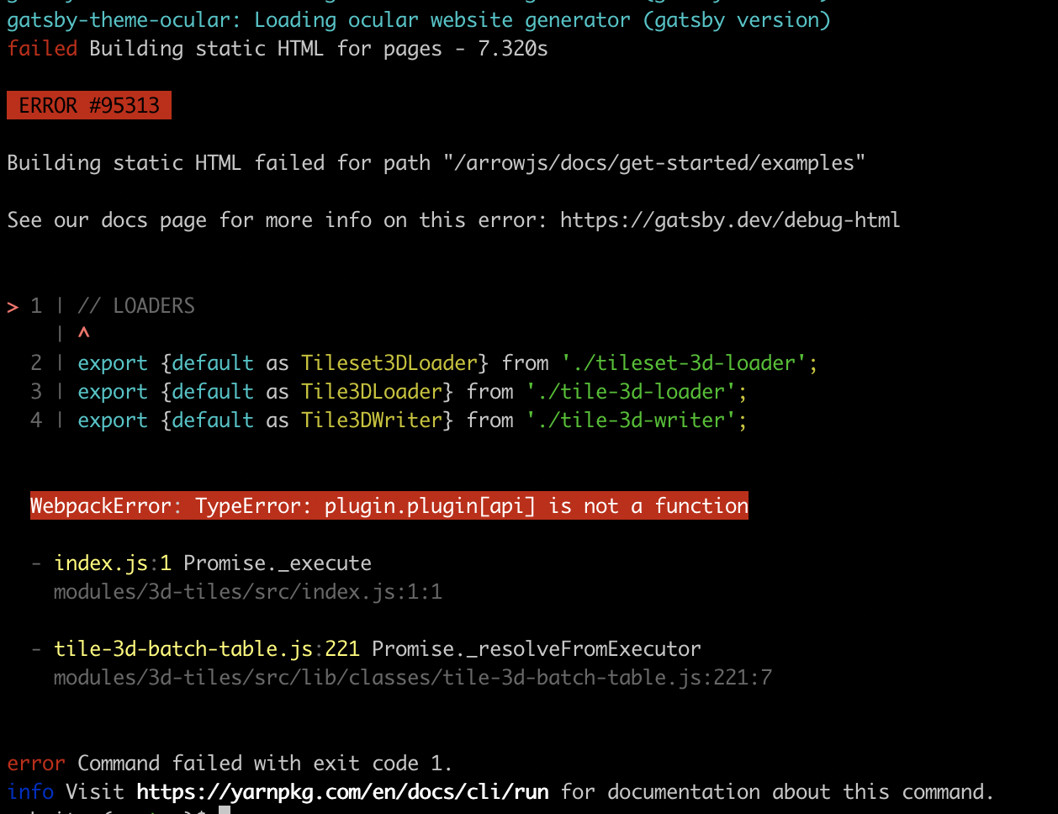Select the highlighted WebpackError TypeError message
Image resolution: width=1058 pixels, height=814 pixels.
pos(389,505)
